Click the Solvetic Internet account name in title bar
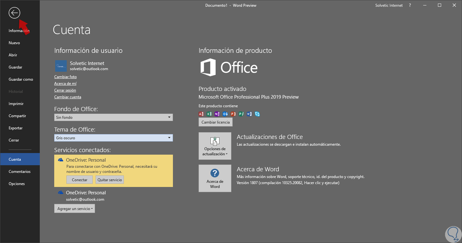Screen dimensions: 462x243 click(x=389, y=5)
